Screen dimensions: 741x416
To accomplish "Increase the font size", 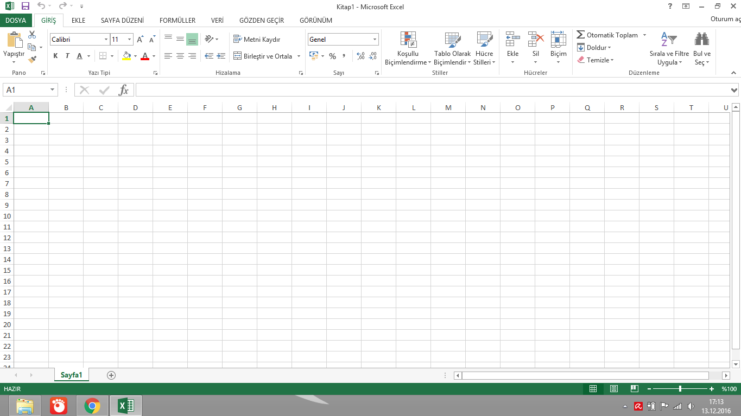I will coord(140,40).
